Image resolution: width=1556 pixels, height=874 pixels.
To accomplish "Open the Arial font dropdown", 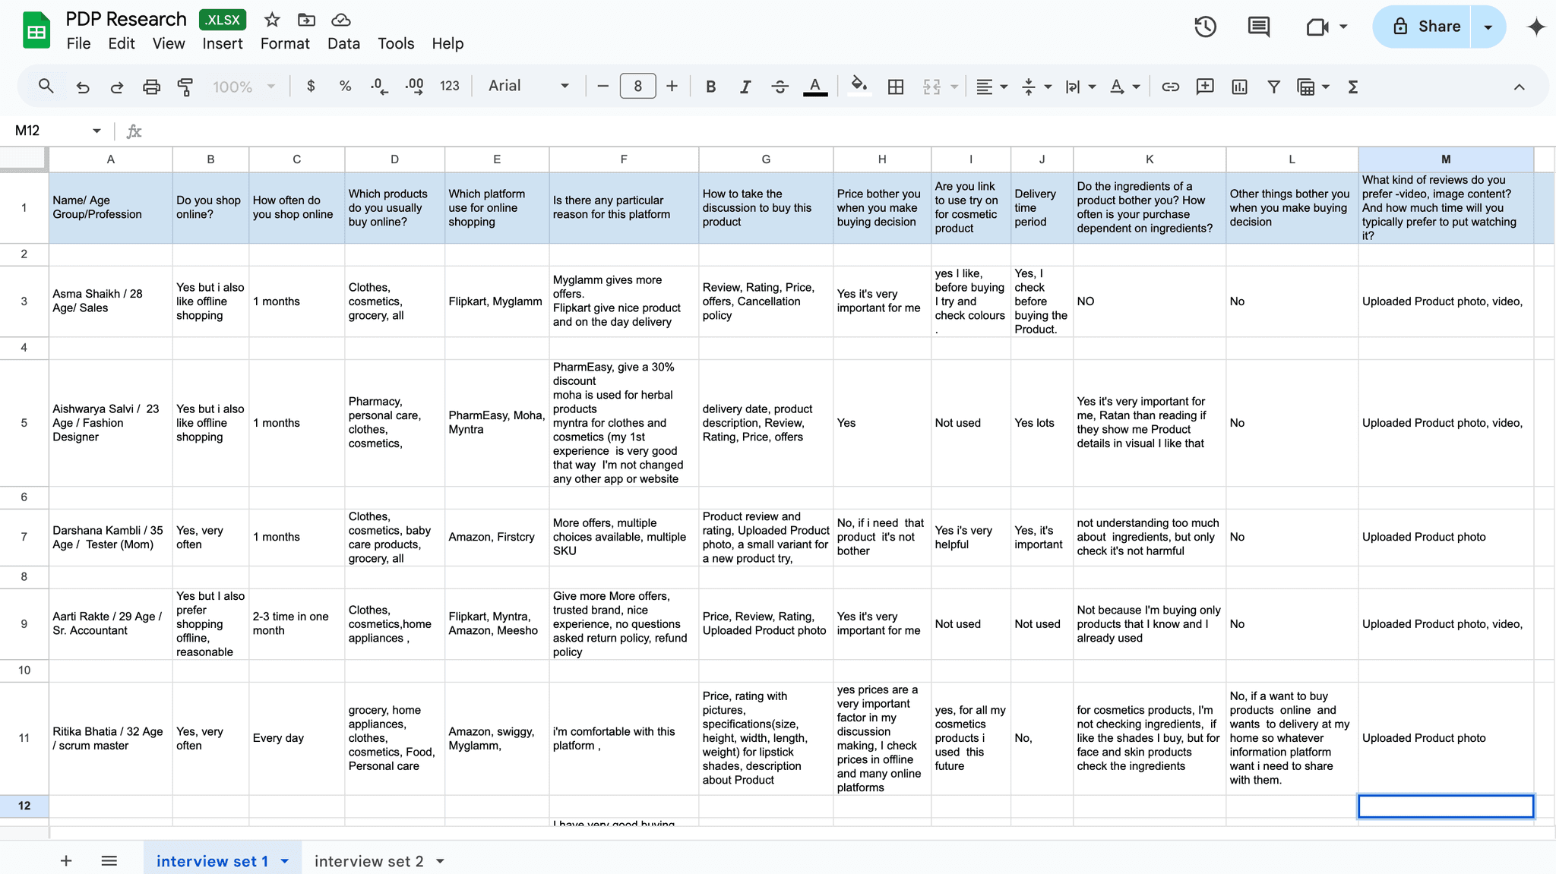I will pos(528,86).
